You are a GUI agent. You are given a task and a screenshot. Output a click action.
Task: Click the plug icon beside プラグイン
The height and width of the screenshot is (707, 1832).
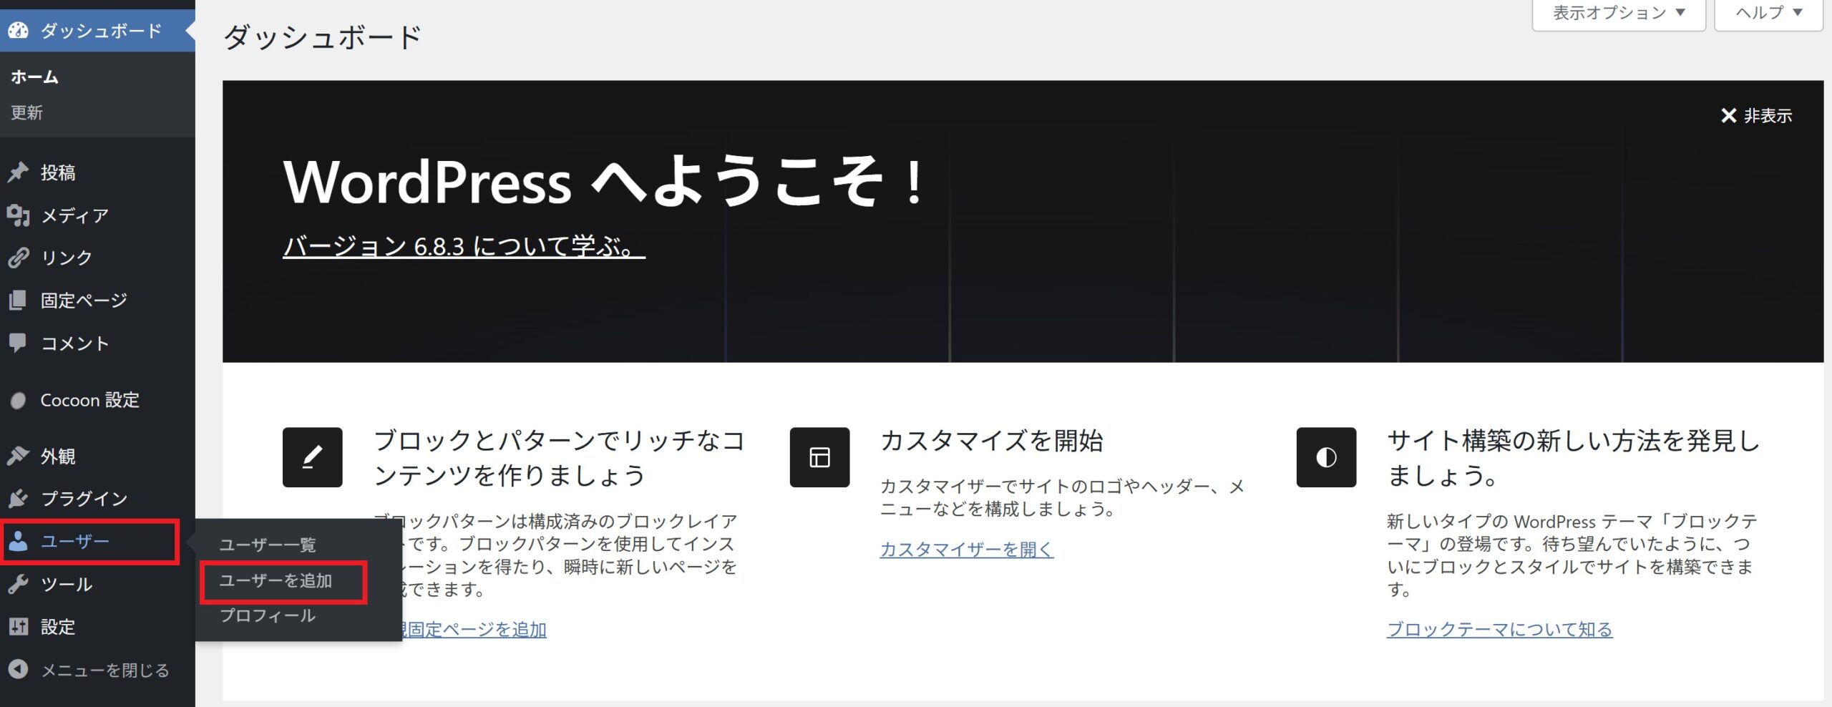click(18, 498)
